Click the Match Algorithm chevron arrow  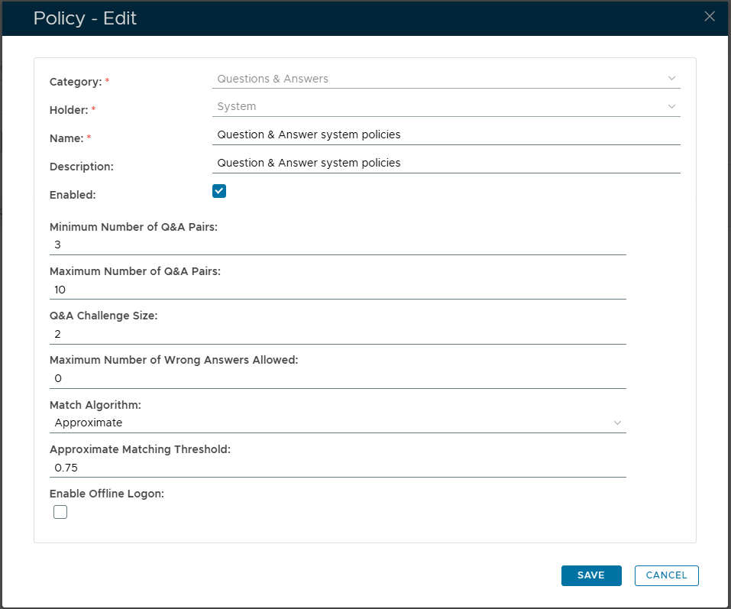pyautogui.click(x=617, y=423)
